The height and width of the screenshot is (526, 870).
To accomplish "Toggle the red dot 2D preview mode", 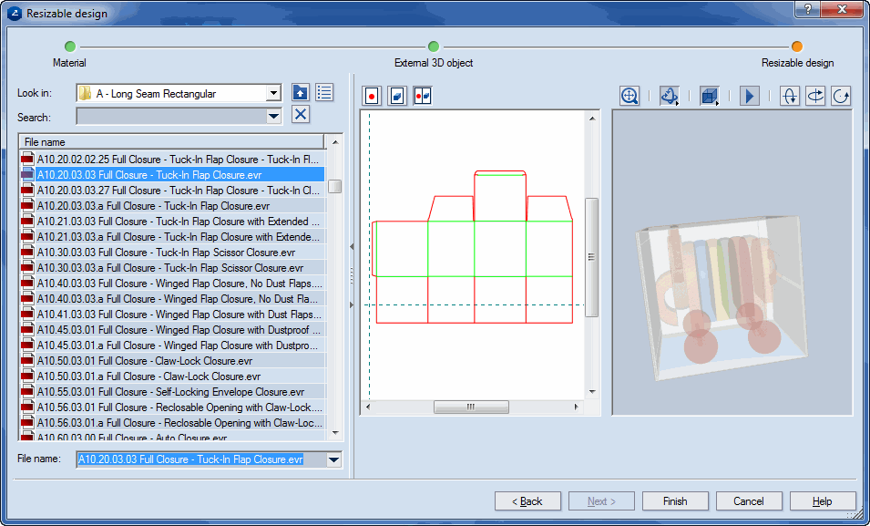I will coord(372,96).
